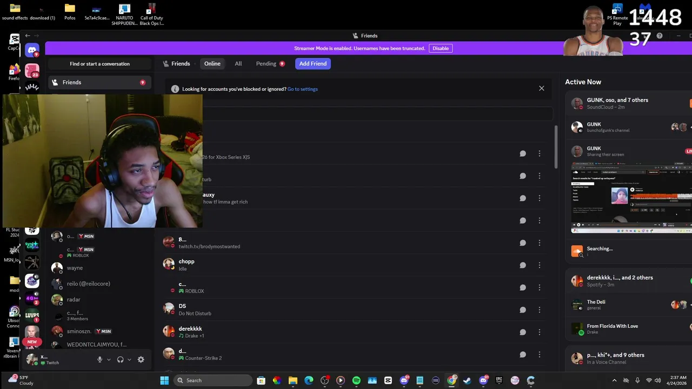The width and height of the screenshot is (692, 389).
Task: Open Windows Start menu
Action: click(x=164, y=380)
